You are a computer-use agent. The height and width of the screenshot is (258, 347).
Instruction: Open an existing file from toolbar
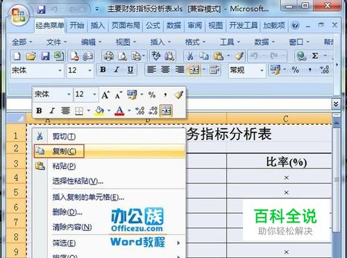(31, 56)
